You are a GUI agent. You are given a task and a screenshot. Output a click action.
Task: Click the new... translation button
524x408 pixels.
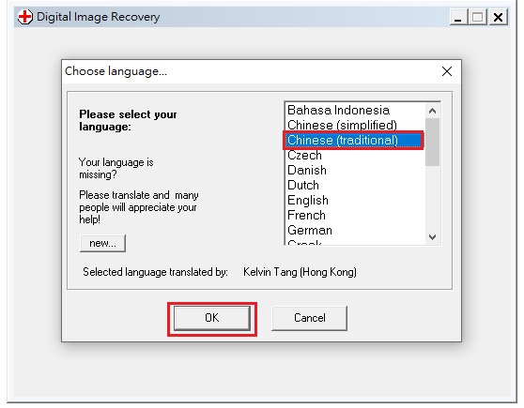(102, 243)
